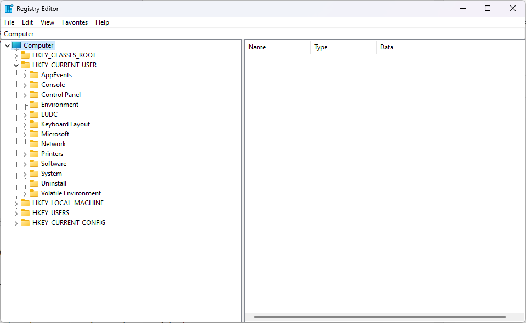This screenshot has width=526, height=323.
Task: Click the HKEY_USERS folder icon
Action: click(x=25, y=213)
